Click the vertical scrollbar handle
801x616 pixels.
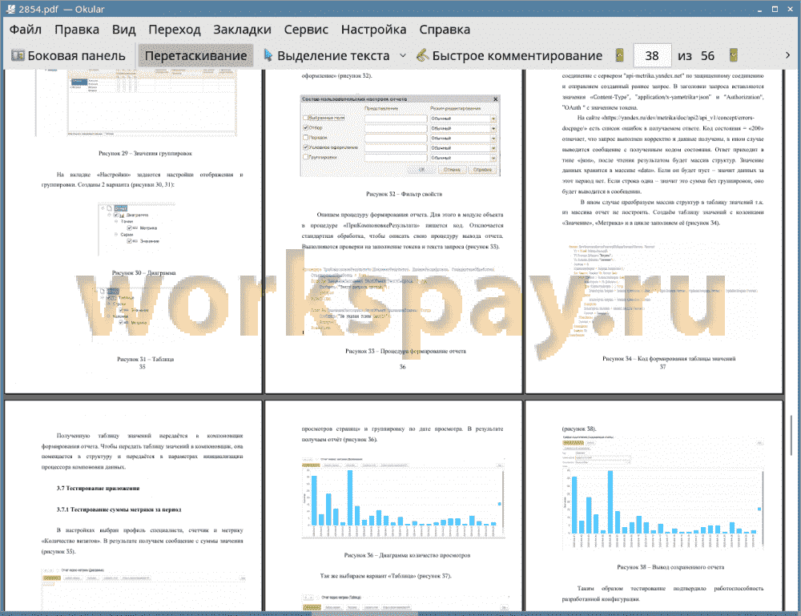[791, 435]
